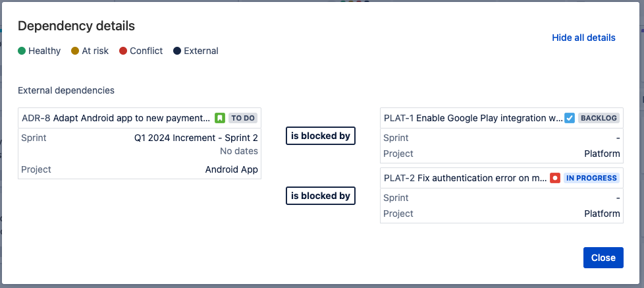Open the ADR-8 Adapt Android app issue
The height and width of the screenshot is (288, 644).
[x=116, y=118]
